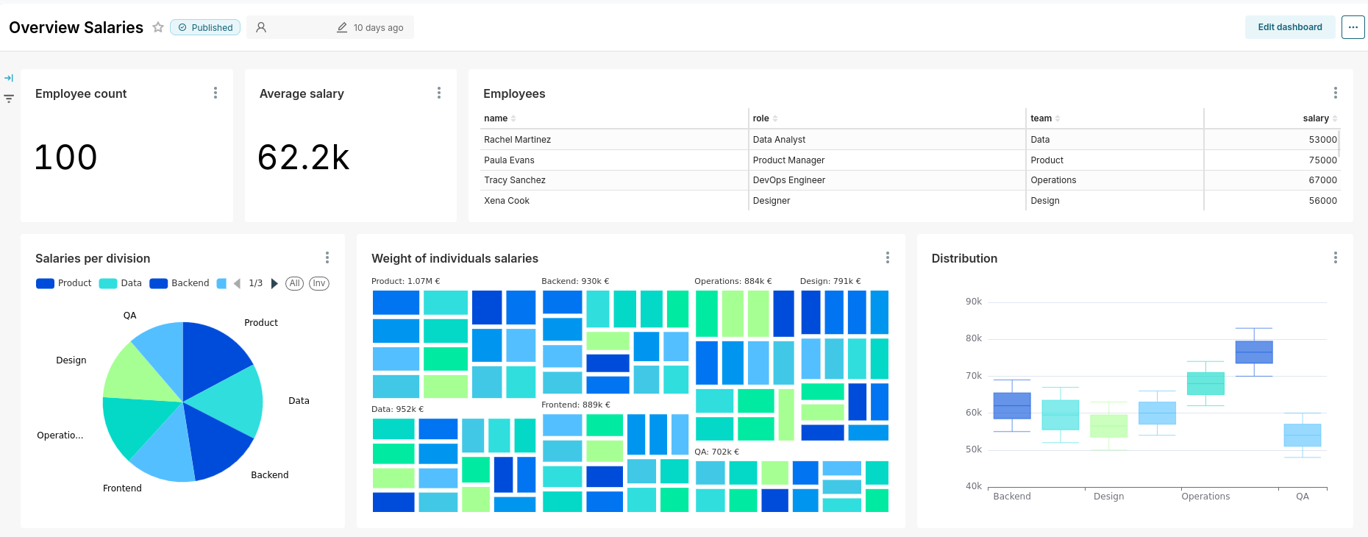Star the Overview Salaries dashboard as favorite
This screenshot has height=537, width=1368.
tap(157, 27)
